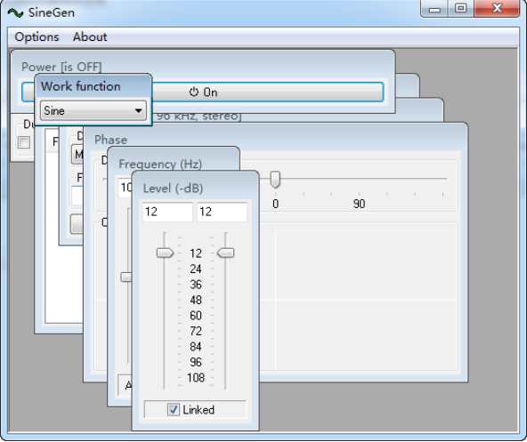This screenshot has height=442, width=527.
Task: Click the Frequency slider thumb
Action: pyautogui.click(x=126, y=277)
